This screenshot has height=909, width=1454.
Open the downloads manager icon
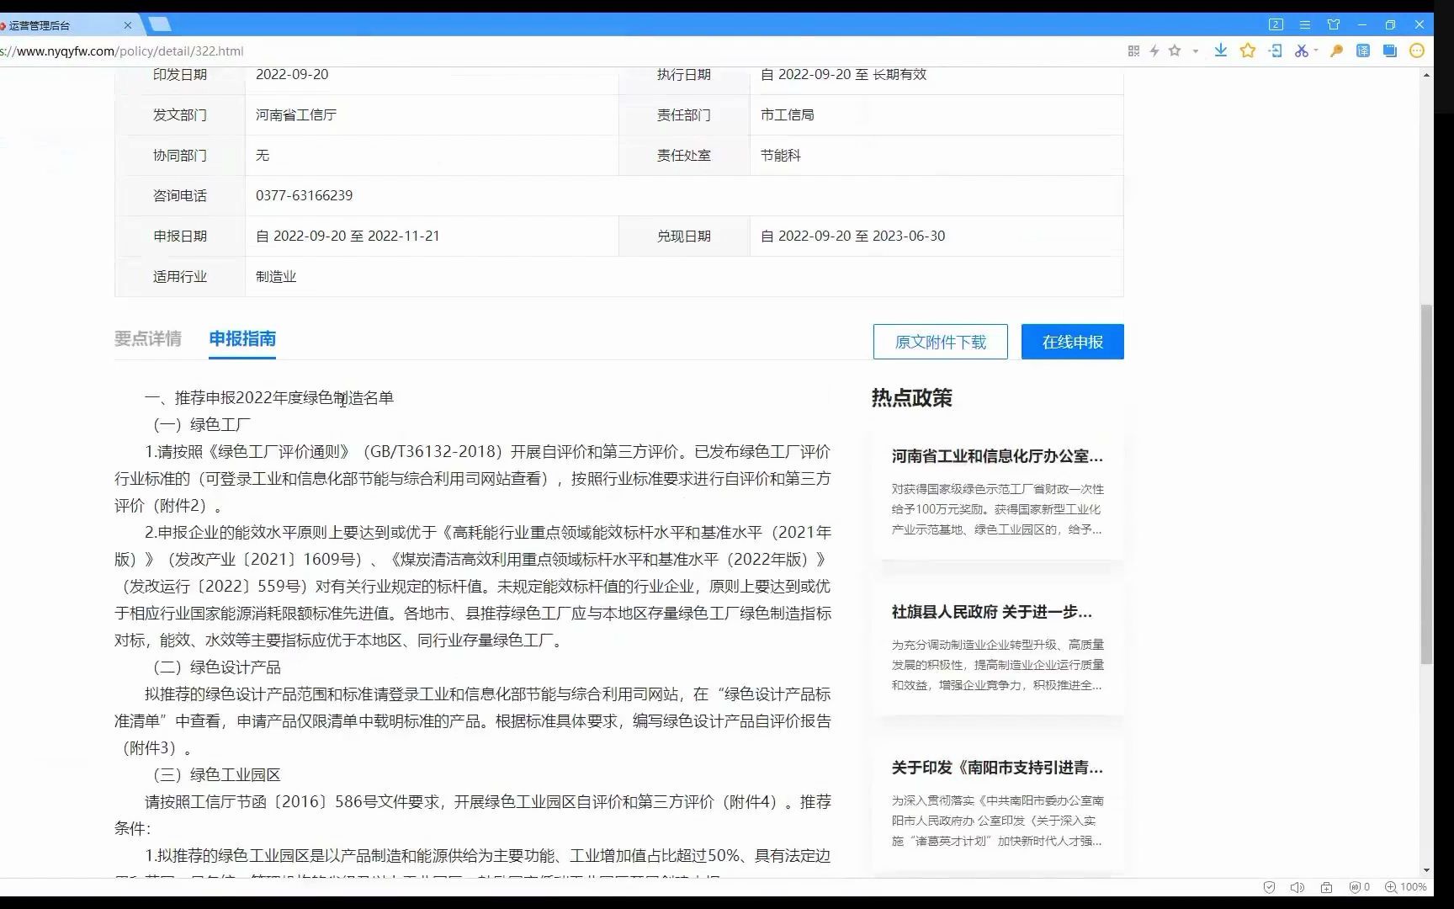pyautogui.click(x=1221, y=50)
